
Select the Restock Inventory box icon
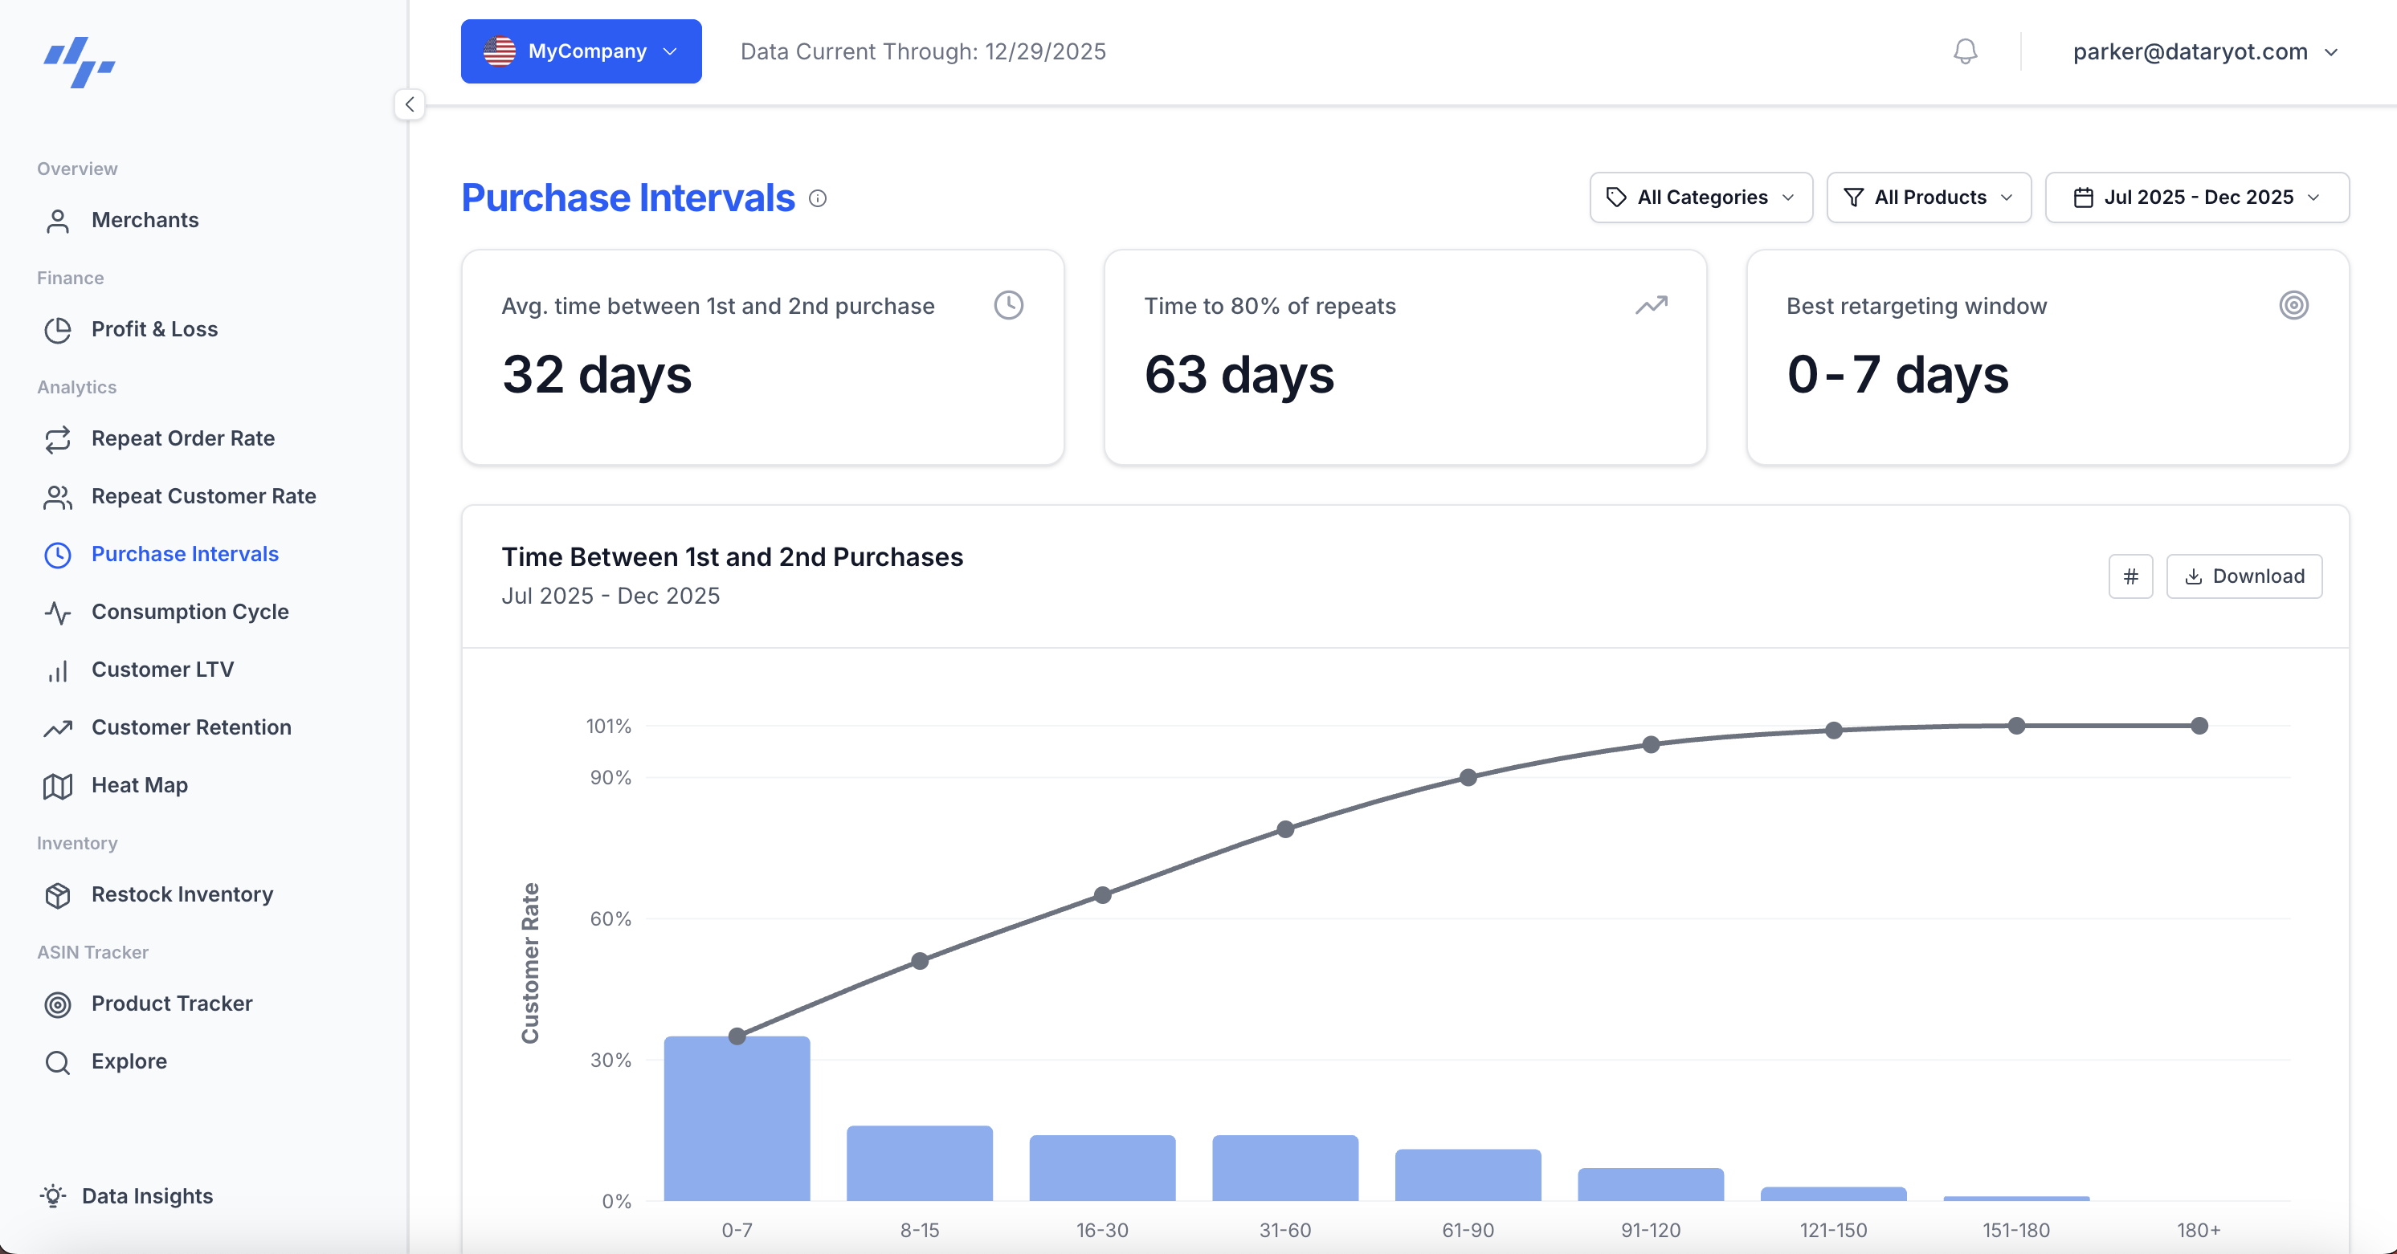coord(59,895)
